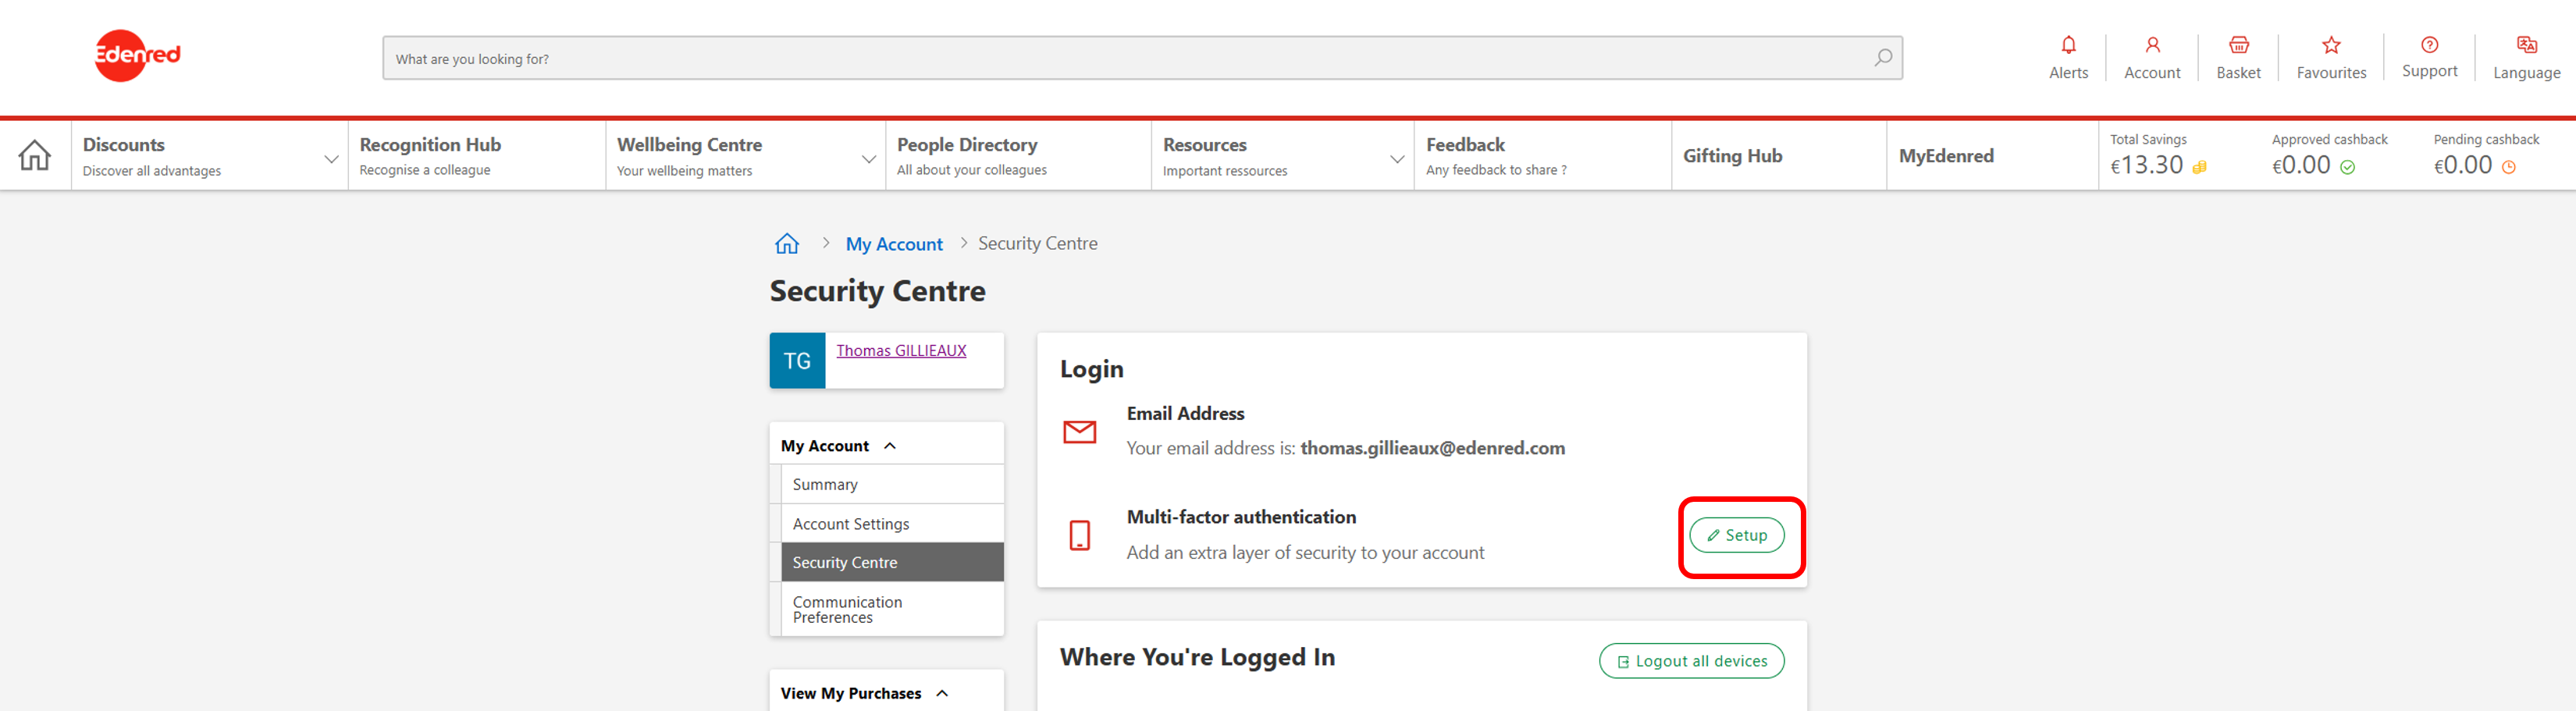Open the Wellbeing Centre menu

[745, 156]
